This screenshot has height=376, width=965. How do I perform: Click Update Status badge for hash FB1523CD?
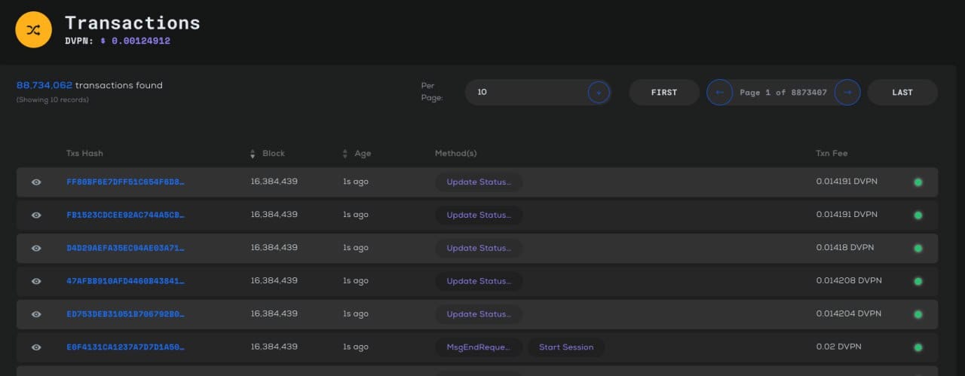coord(479,215)
